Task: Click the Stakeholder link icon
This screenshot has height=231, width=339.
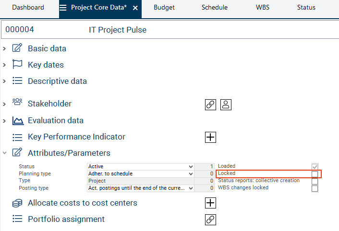Action: [210, 104]
